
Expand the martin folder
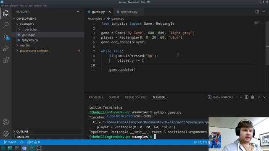click(x=25, y=45)
